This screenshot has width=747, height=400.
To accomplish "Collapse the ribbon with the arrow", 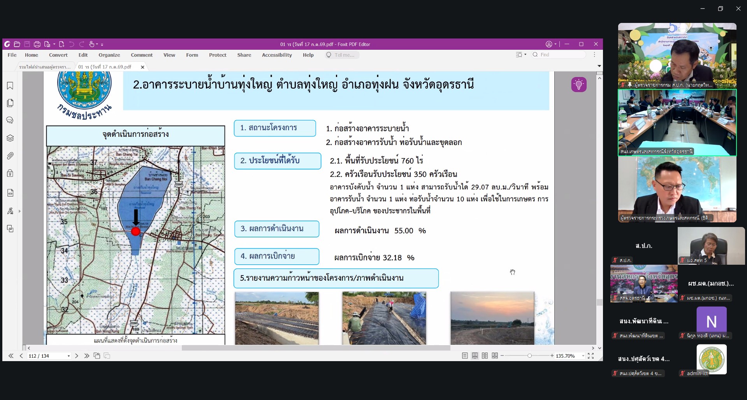I will 599,66.
